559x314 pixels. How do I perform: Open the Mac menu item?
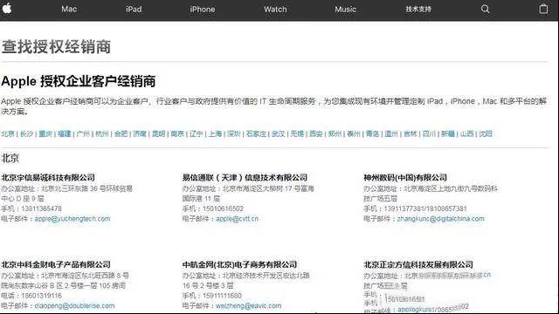69,9
